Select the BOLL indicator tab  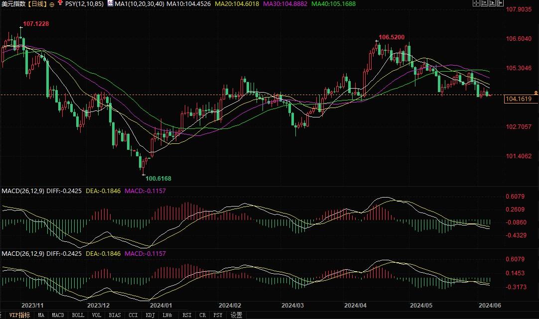(78, 315)
